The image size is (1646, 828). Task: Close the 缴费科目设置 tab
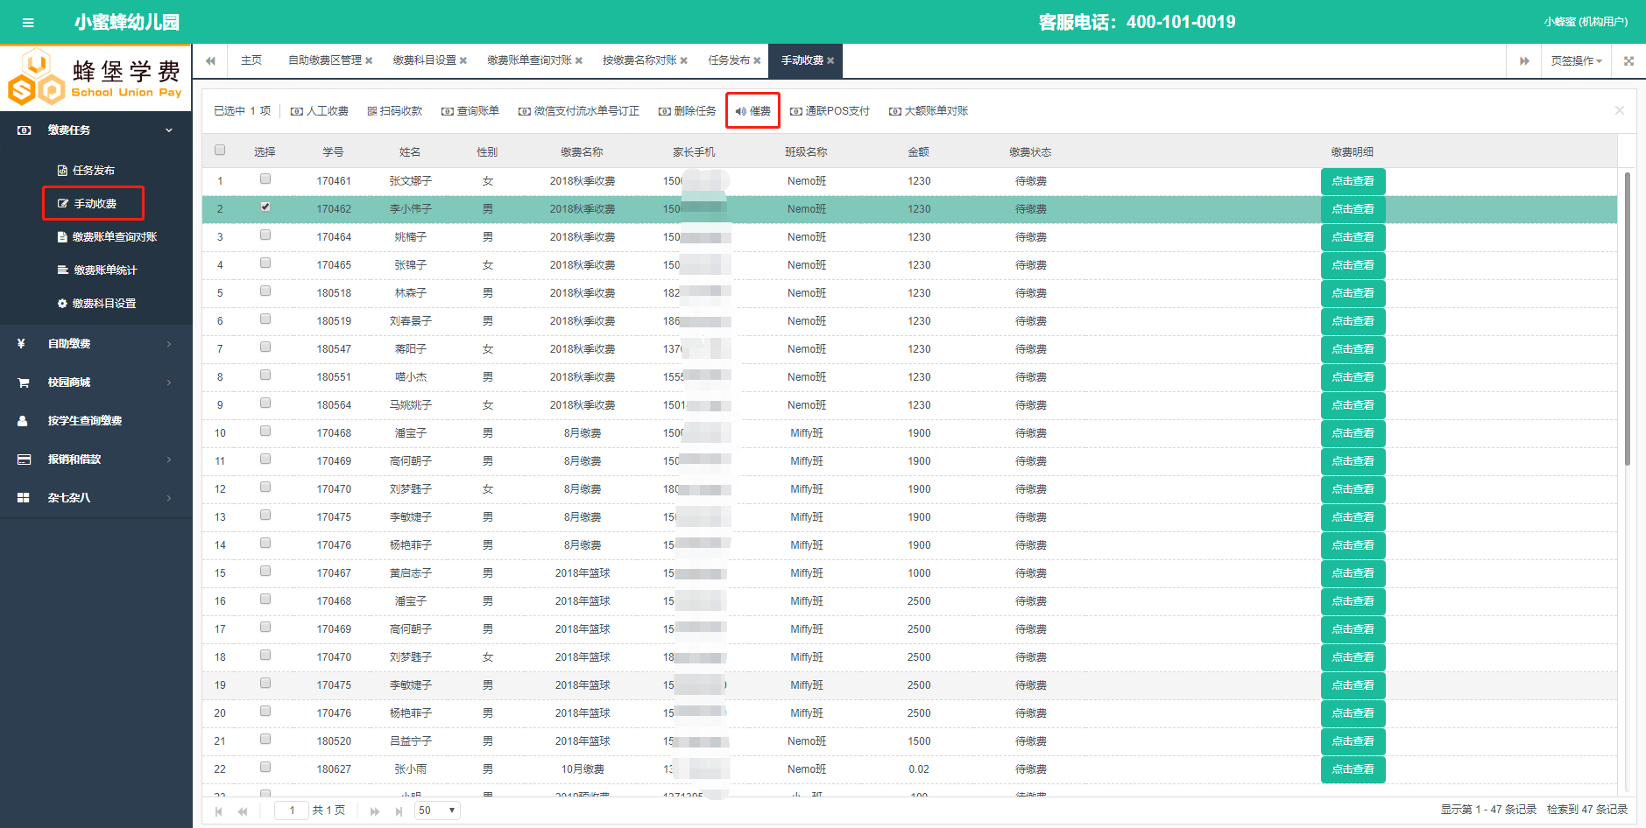(x=463, y=60)
